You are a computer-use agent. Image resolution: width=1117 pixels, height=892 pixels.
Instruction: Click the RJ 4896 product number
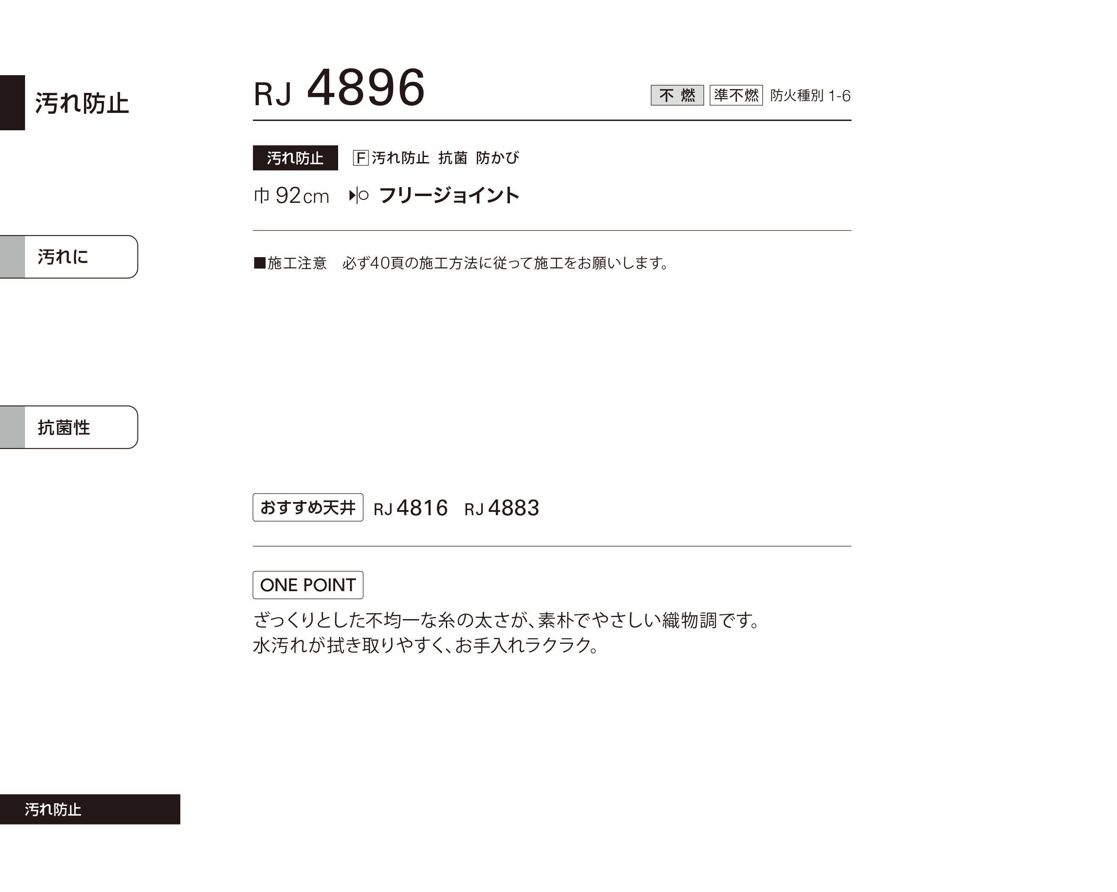pyautogui.click(x=339, y=88)
